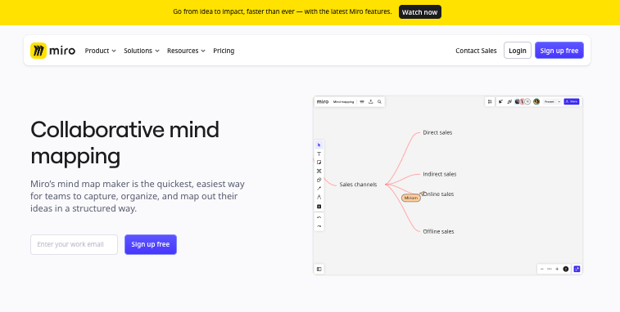Screen dimensions: 620x312
Task: Open the Present options dropdown arrow
Action: (x=559, y=102)
